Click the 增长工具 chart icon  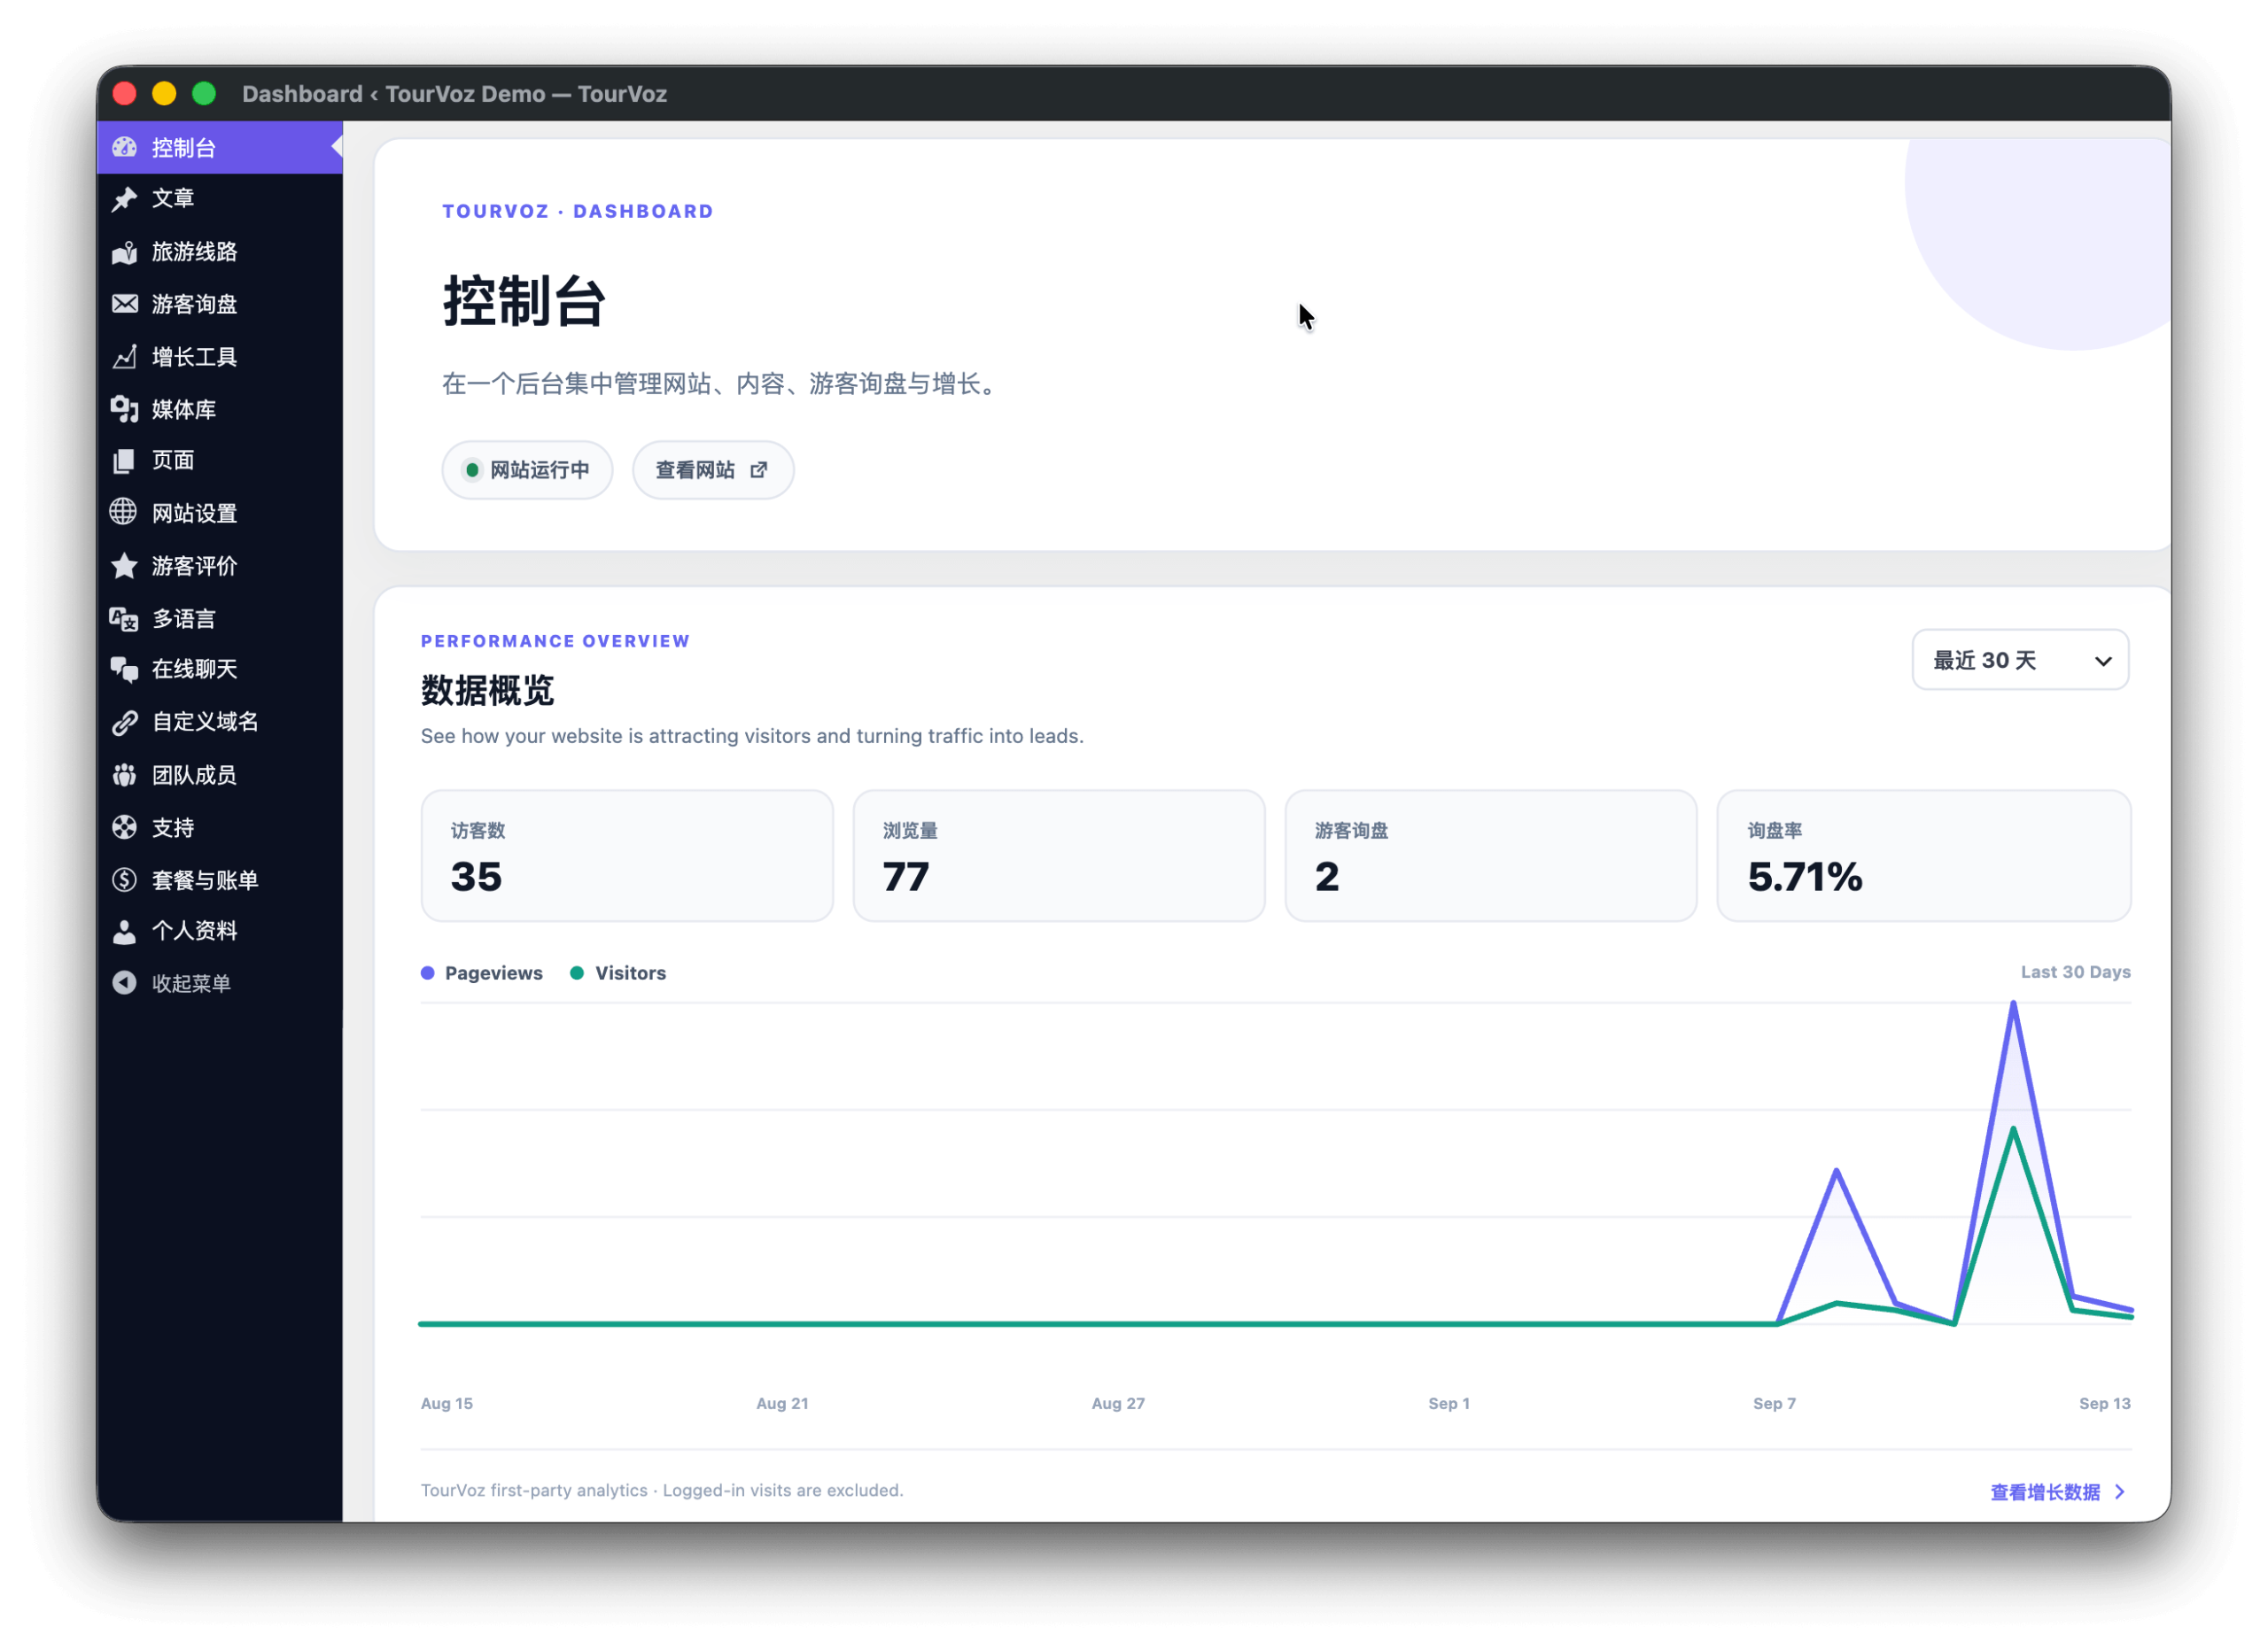click(x=125, y=357)
